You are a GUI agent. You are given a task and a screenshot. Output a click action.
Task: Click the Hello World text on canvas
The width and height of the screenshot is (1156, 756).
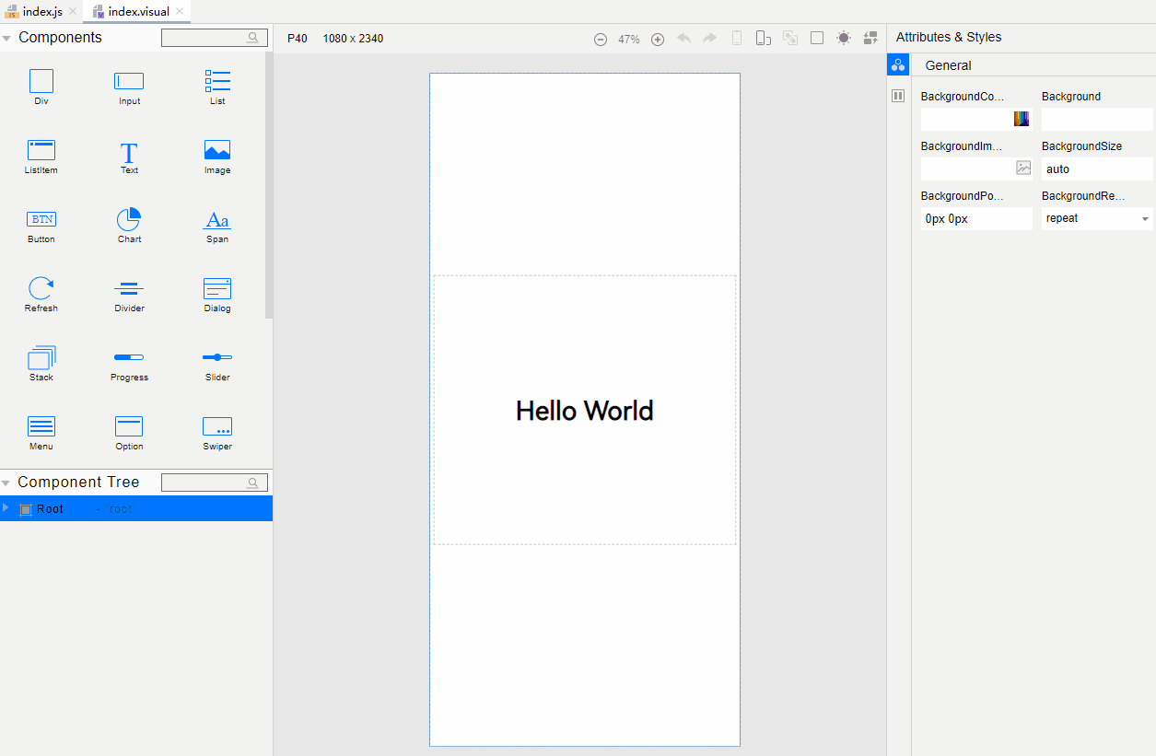[x=584, y=411]
